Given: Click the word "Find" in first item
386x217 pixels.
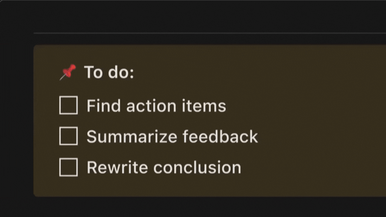Looking at the screenshot, I should tap(104, 106).
